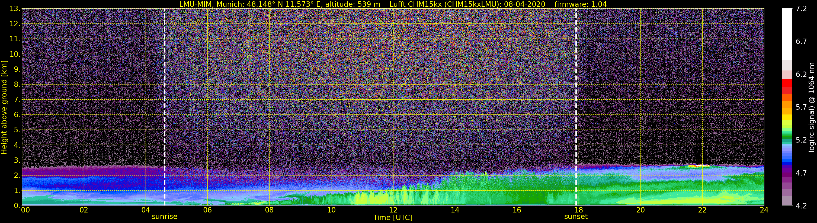Click the time tick label 24

point(764,210)
